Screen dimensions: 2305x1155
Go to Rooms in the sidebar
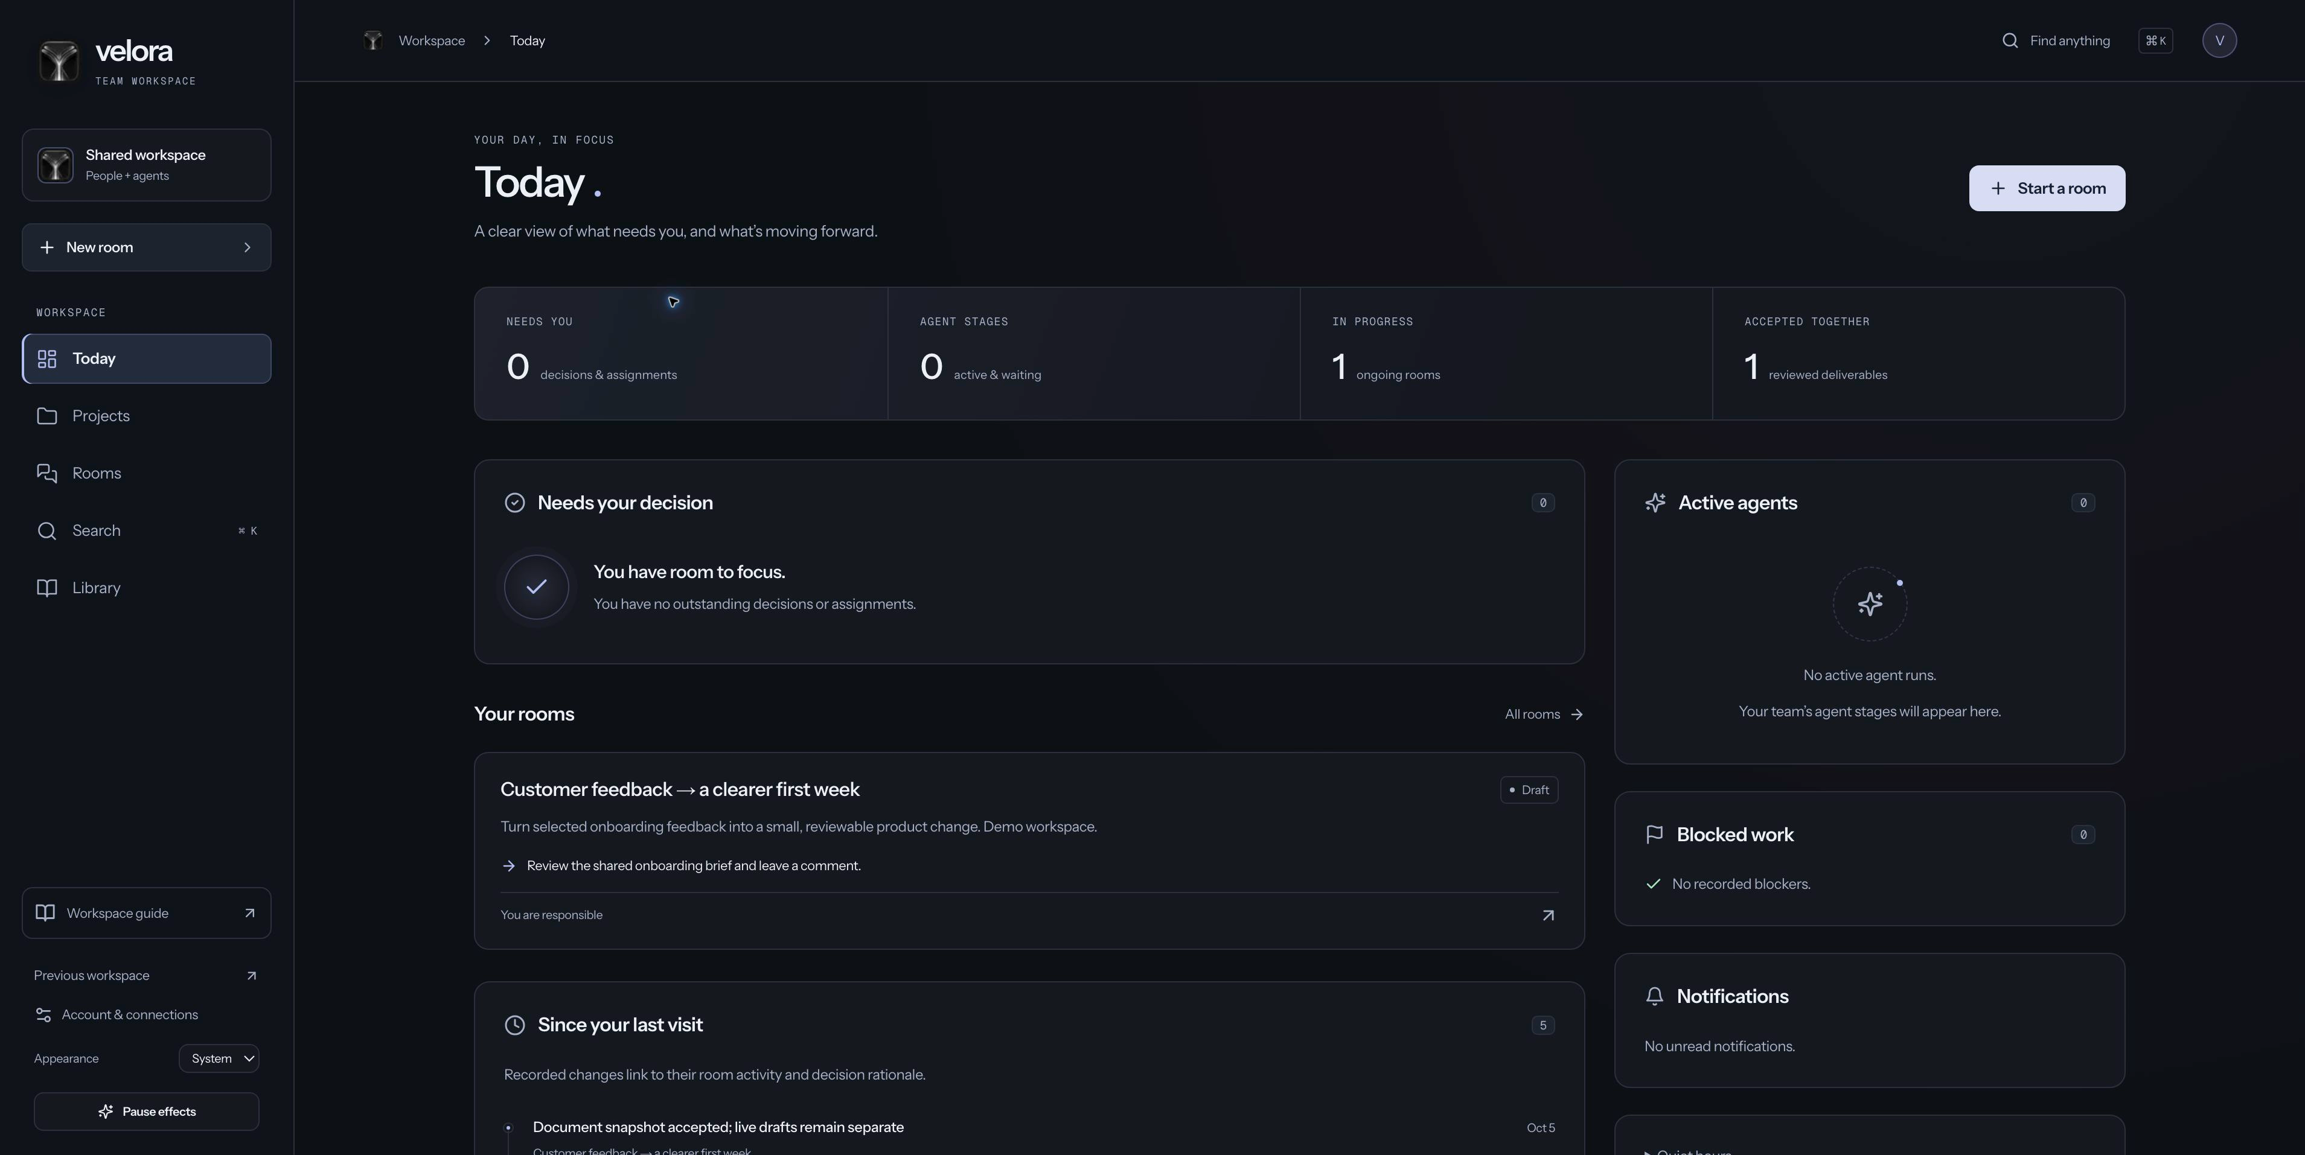coord(147,473)
